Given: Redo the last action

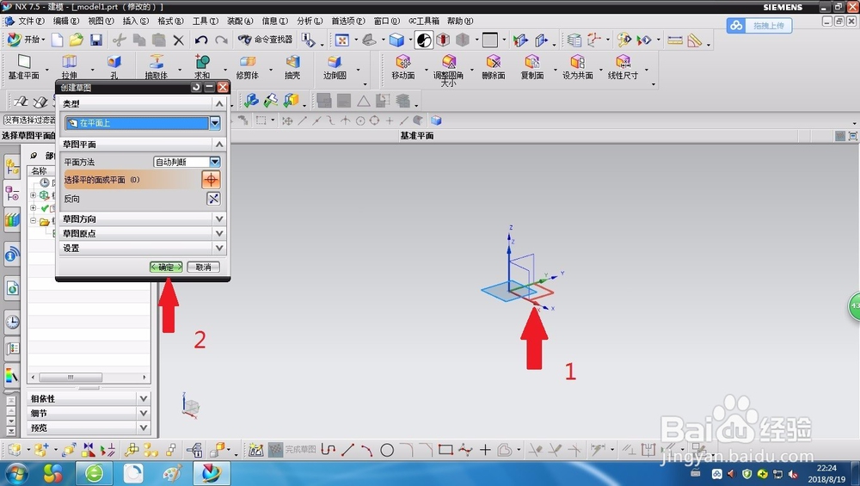Looking at the screenshot, I should (221, 40).
